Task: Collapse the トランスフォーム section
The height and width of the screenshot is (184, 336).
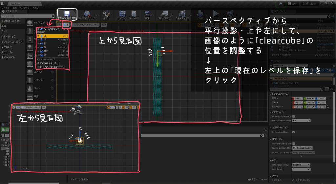Action: (x=270, y=94)
